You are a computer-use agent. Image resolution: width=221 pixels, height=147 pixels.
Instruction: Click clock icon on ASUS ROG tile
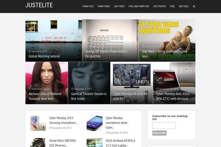coord(157,89)
